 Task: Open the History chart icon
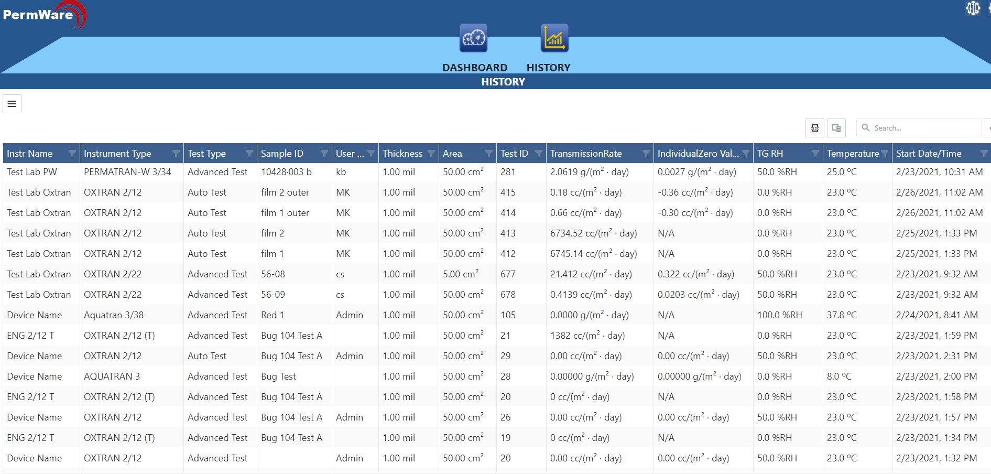point(554,38)
